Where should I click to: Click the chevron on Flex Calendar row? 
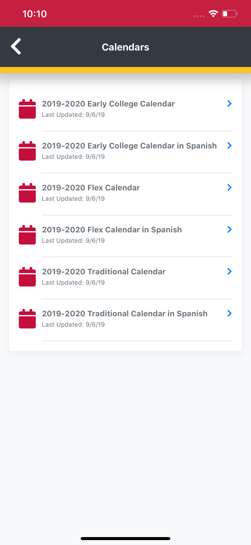230,187
